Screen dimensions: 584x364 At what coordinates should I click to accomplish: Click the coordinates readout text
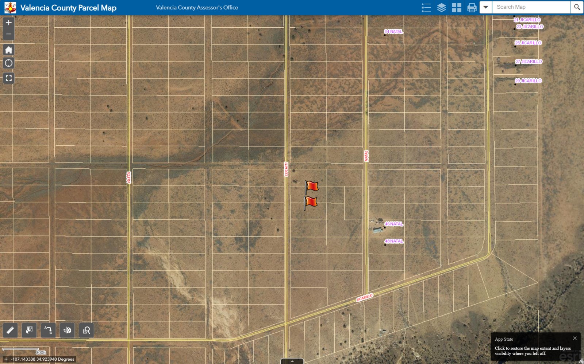click(x=43, y=359)
